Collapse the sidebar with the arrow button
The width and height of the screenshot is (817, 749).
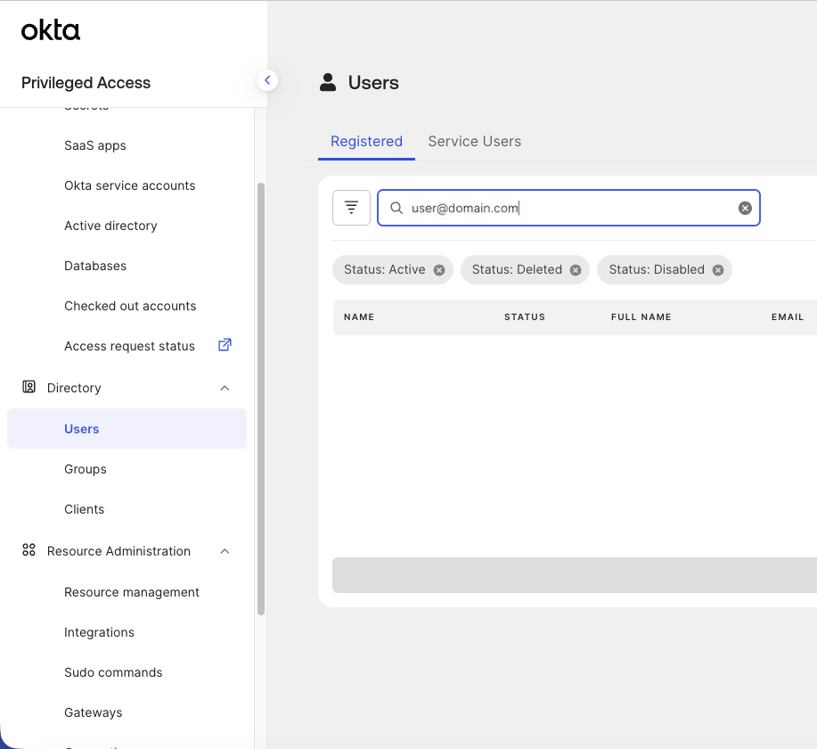pos(267,80)
